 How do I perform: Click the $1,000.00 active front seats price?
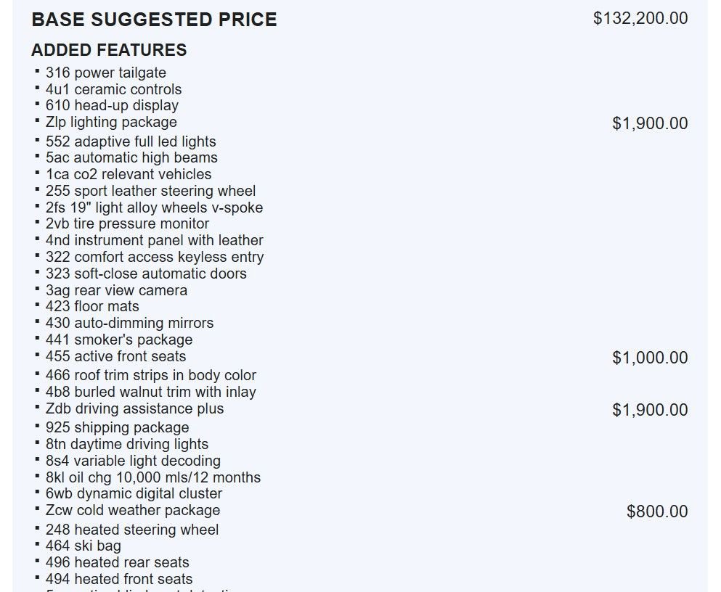(650, 358)
